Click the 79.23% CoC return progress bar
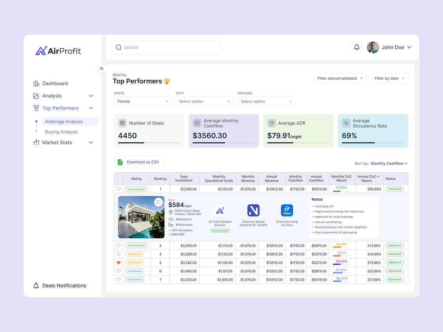The image size is (443, 332). coord(342,264)
